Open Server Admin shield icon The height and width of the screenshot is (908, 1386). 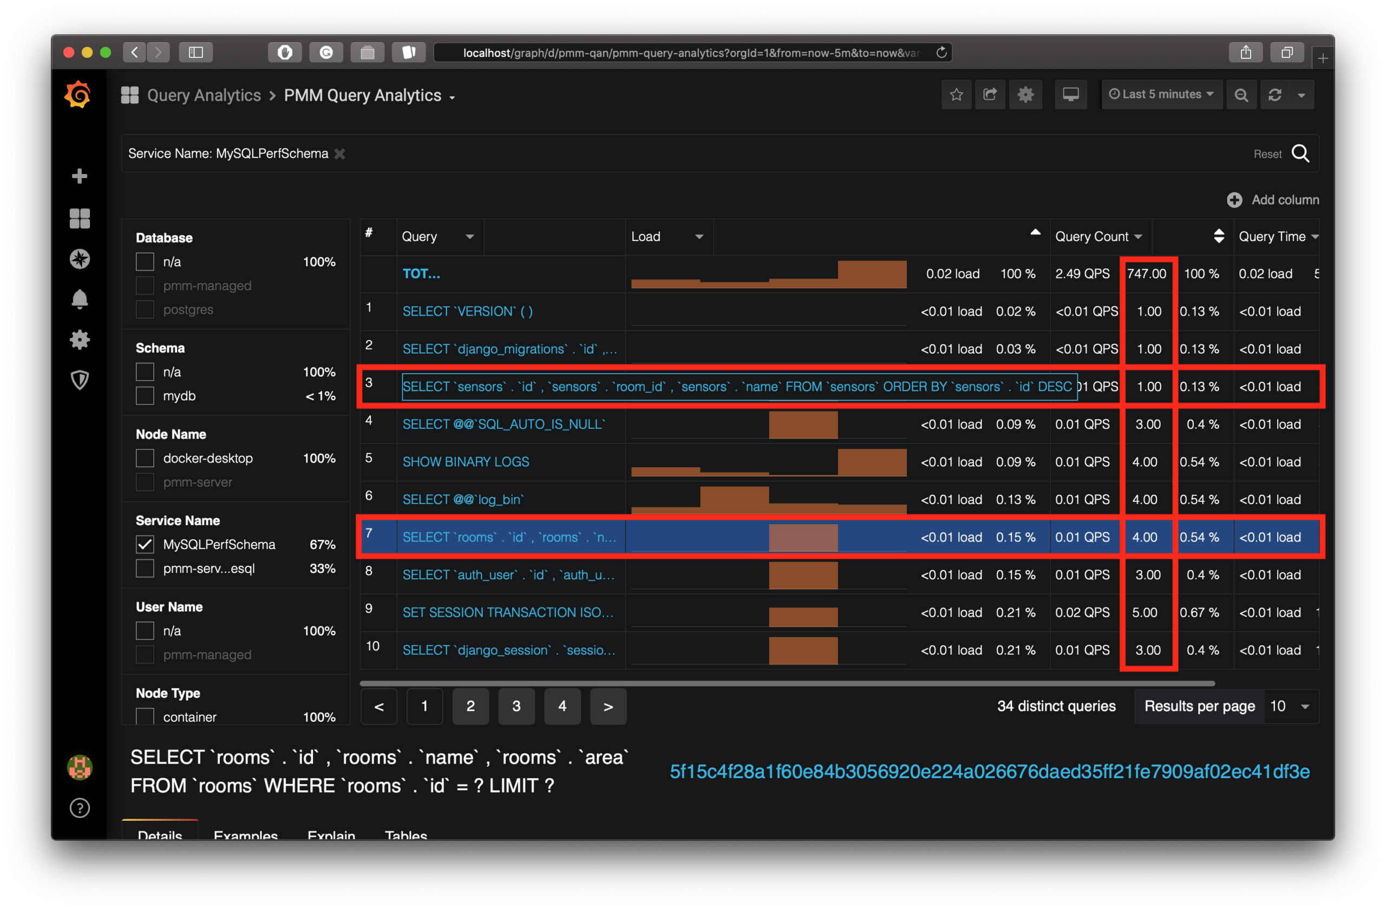pos(79,380)
